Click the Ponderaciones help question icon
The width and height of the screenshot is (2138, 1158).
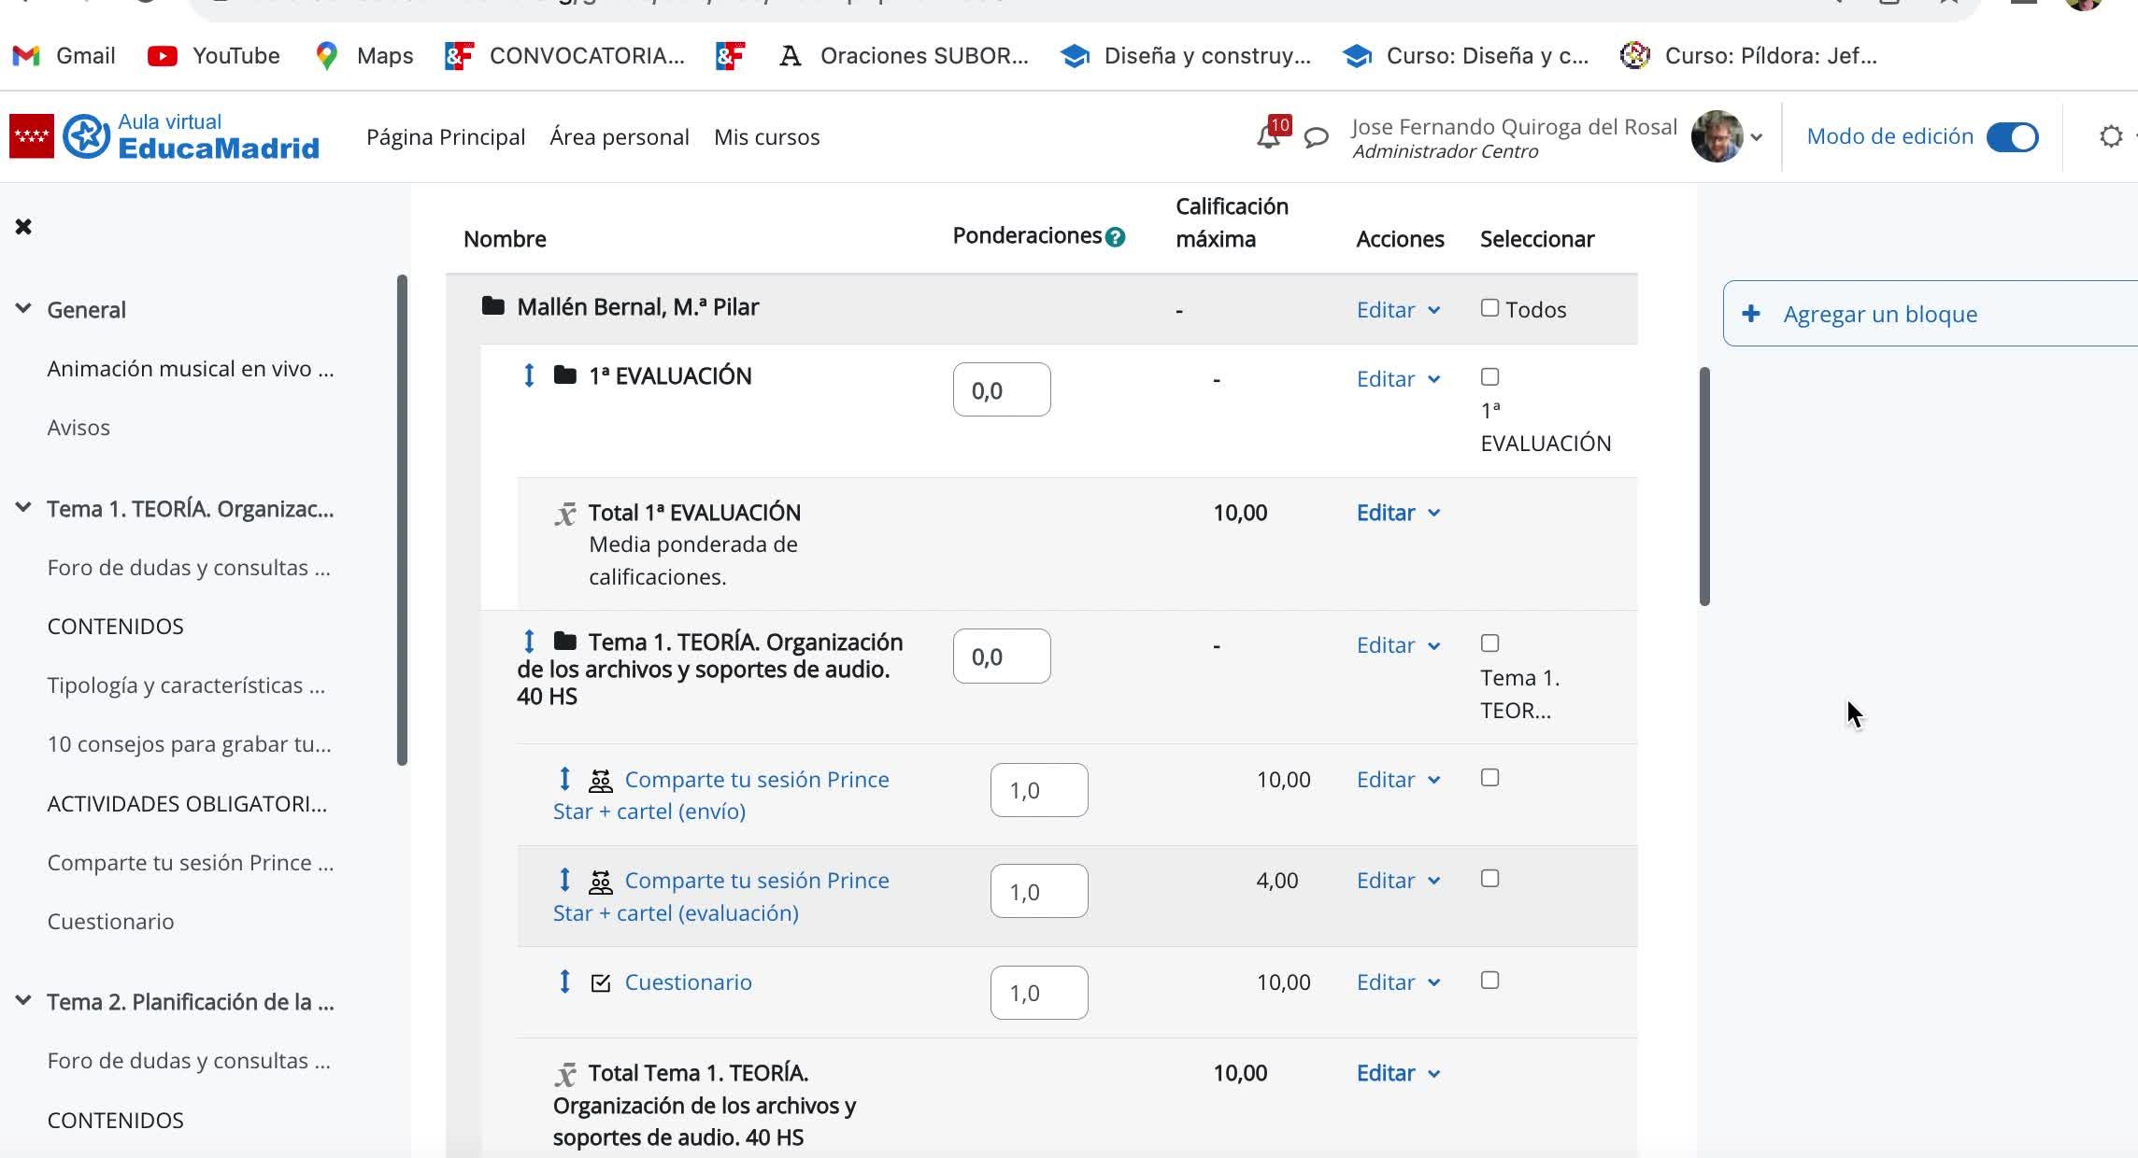[x=1115, y=237]
